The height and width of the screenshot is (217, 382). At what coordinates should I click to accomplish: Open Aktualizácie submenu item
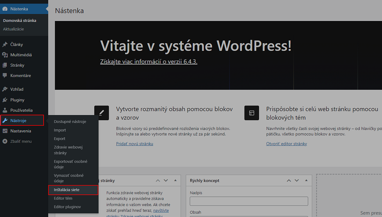(x=14, y=29)
